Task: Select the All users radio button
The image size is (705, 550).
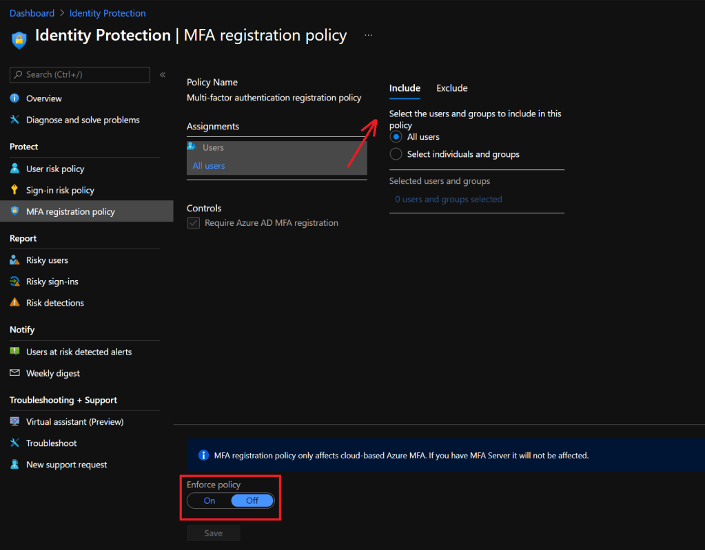Action: pyautogui.click(x=396, y=137)
